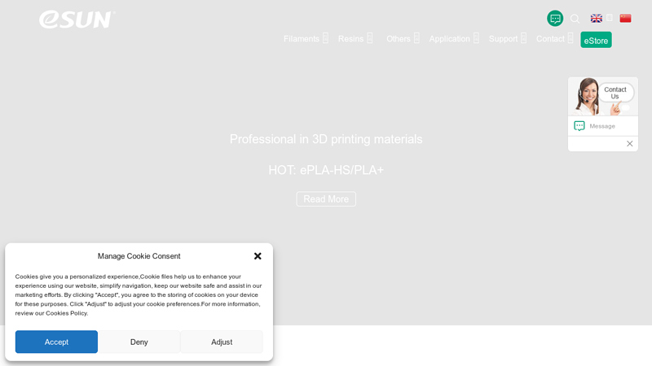
Task: Open the Others menu
Action: [399, 38]
